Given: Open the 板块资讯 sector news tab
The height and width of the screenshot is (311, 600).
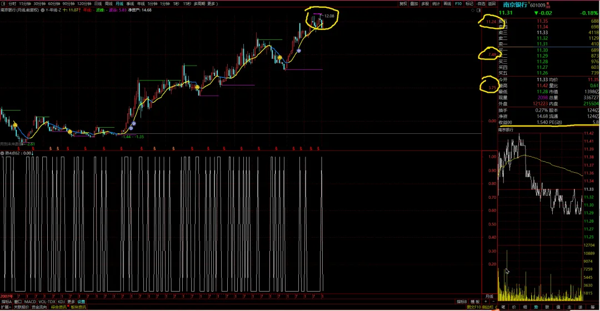Looking at the screenshot, I should coord(78,307).
